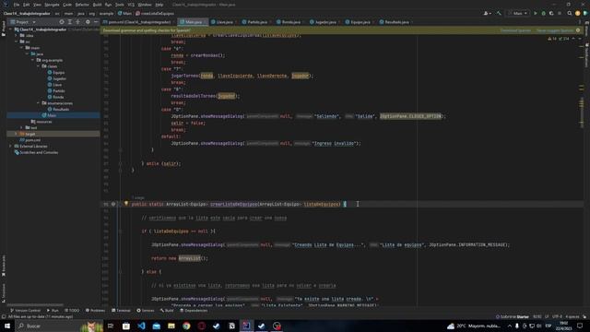590x332 pixels.
Task: Open the Dependencies tool window
Action: tap(194, 310)
